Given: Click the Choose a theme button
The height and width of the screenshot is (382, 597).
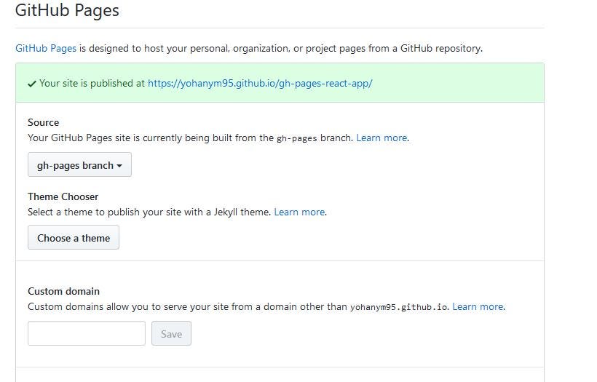Looking at the screenshot, I should point(74,238).
